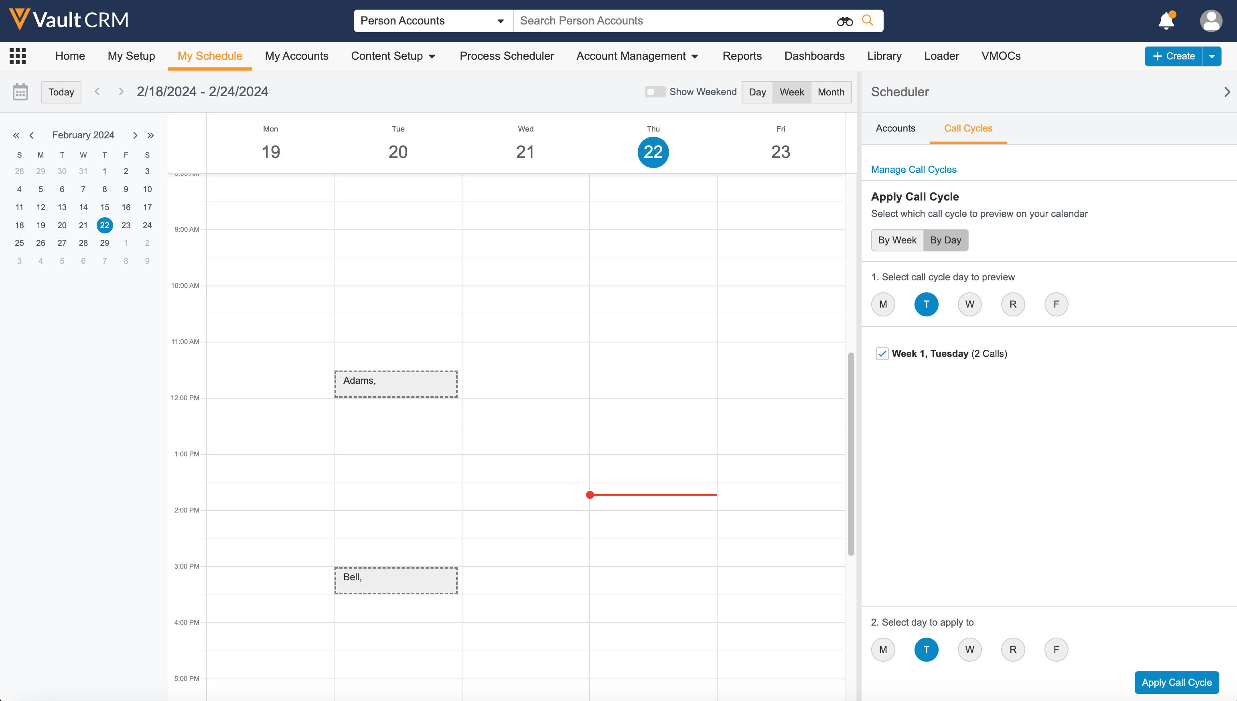This screenshot has height=701, width=1237.
Task: Click the binoculars advanced search icon
Action: (845, 21)
